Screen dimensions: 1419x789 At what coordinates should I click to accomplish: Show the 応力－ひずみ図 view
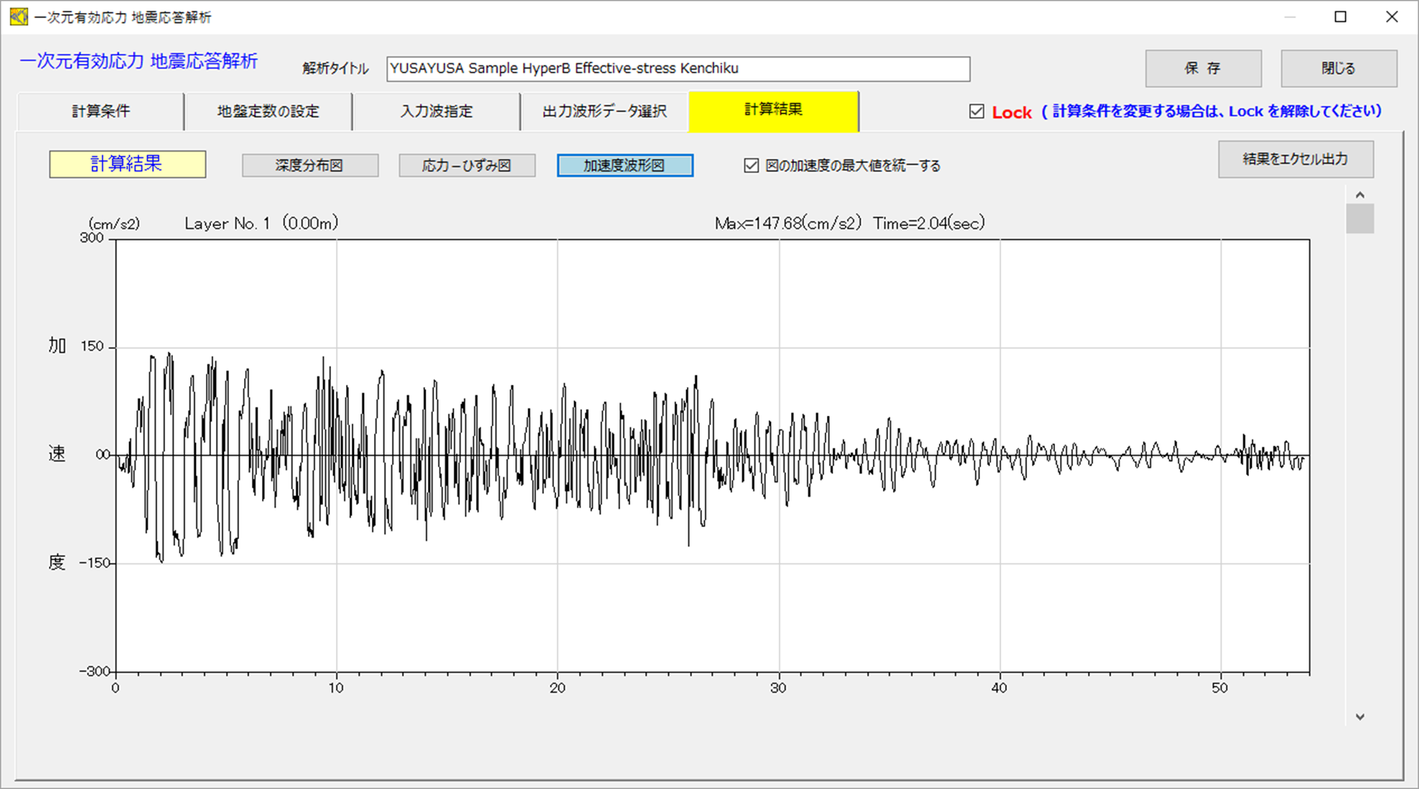pos(467,165)
